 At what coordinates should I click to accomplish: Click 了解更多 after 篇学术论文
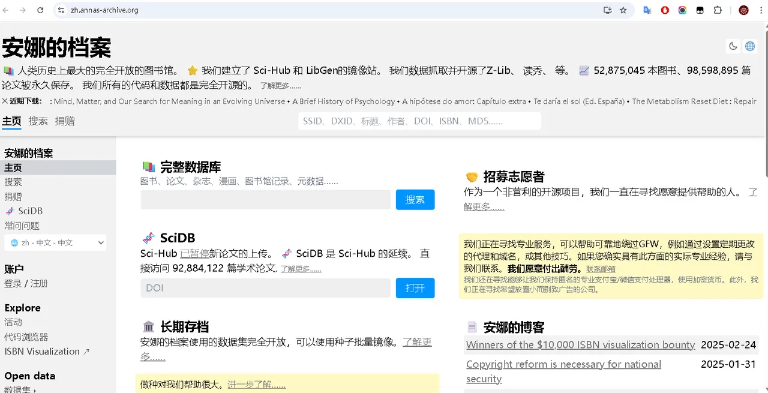point(301,269)
